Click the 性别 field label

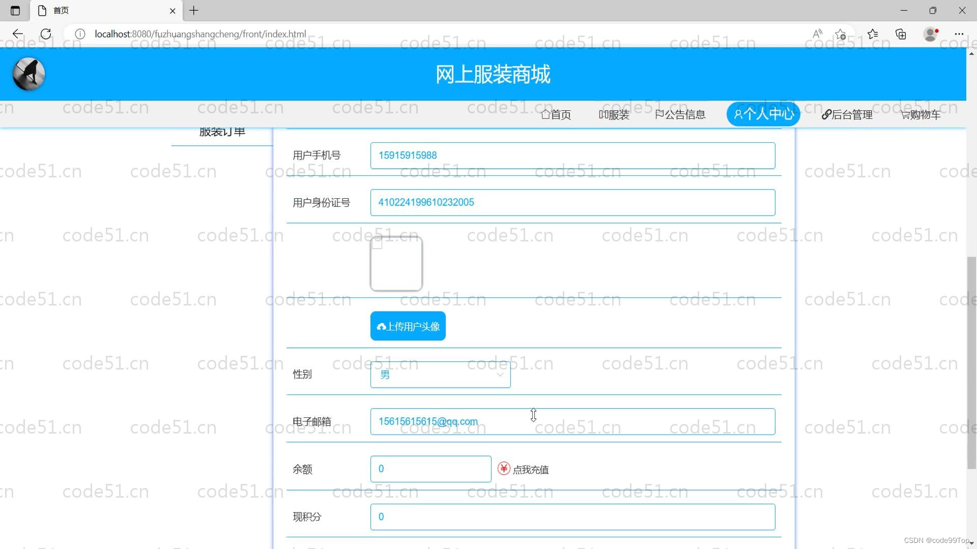click(302, 375)
